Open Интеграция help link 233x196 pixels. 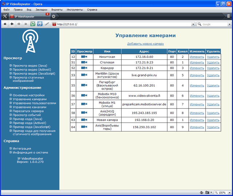point(22,149)
